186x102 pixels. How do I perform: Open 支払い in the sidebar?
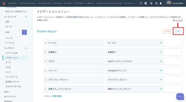pos(7,92)
